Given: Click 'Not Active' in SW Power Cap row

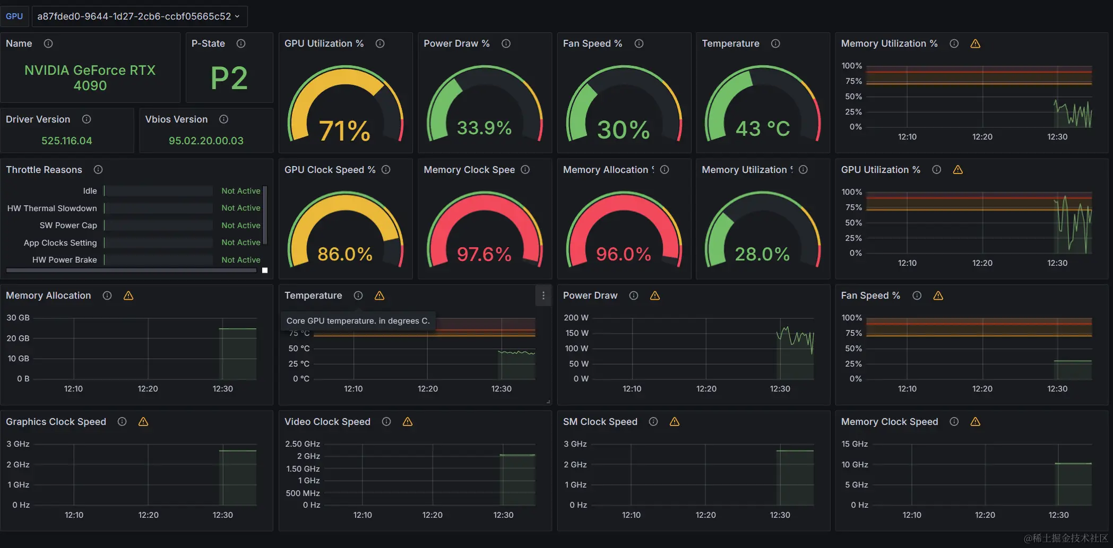Looking at the screenshot, I should [x=241, y=225].
